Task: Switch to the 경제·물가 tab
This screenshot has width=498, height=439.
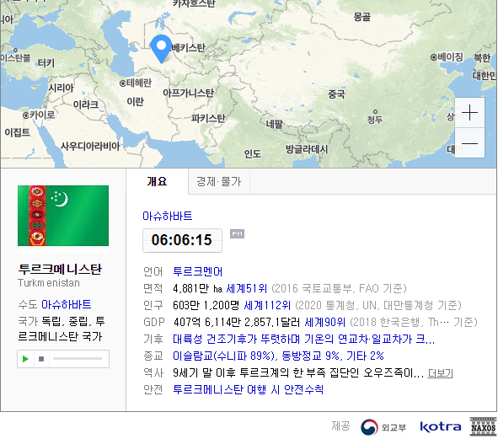Action: [219, 181]
